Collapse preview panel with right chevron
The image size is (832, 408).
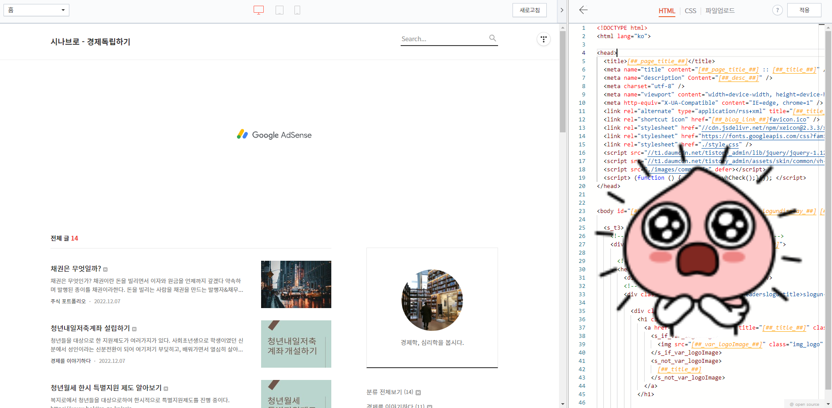click(x=562, y=10)
